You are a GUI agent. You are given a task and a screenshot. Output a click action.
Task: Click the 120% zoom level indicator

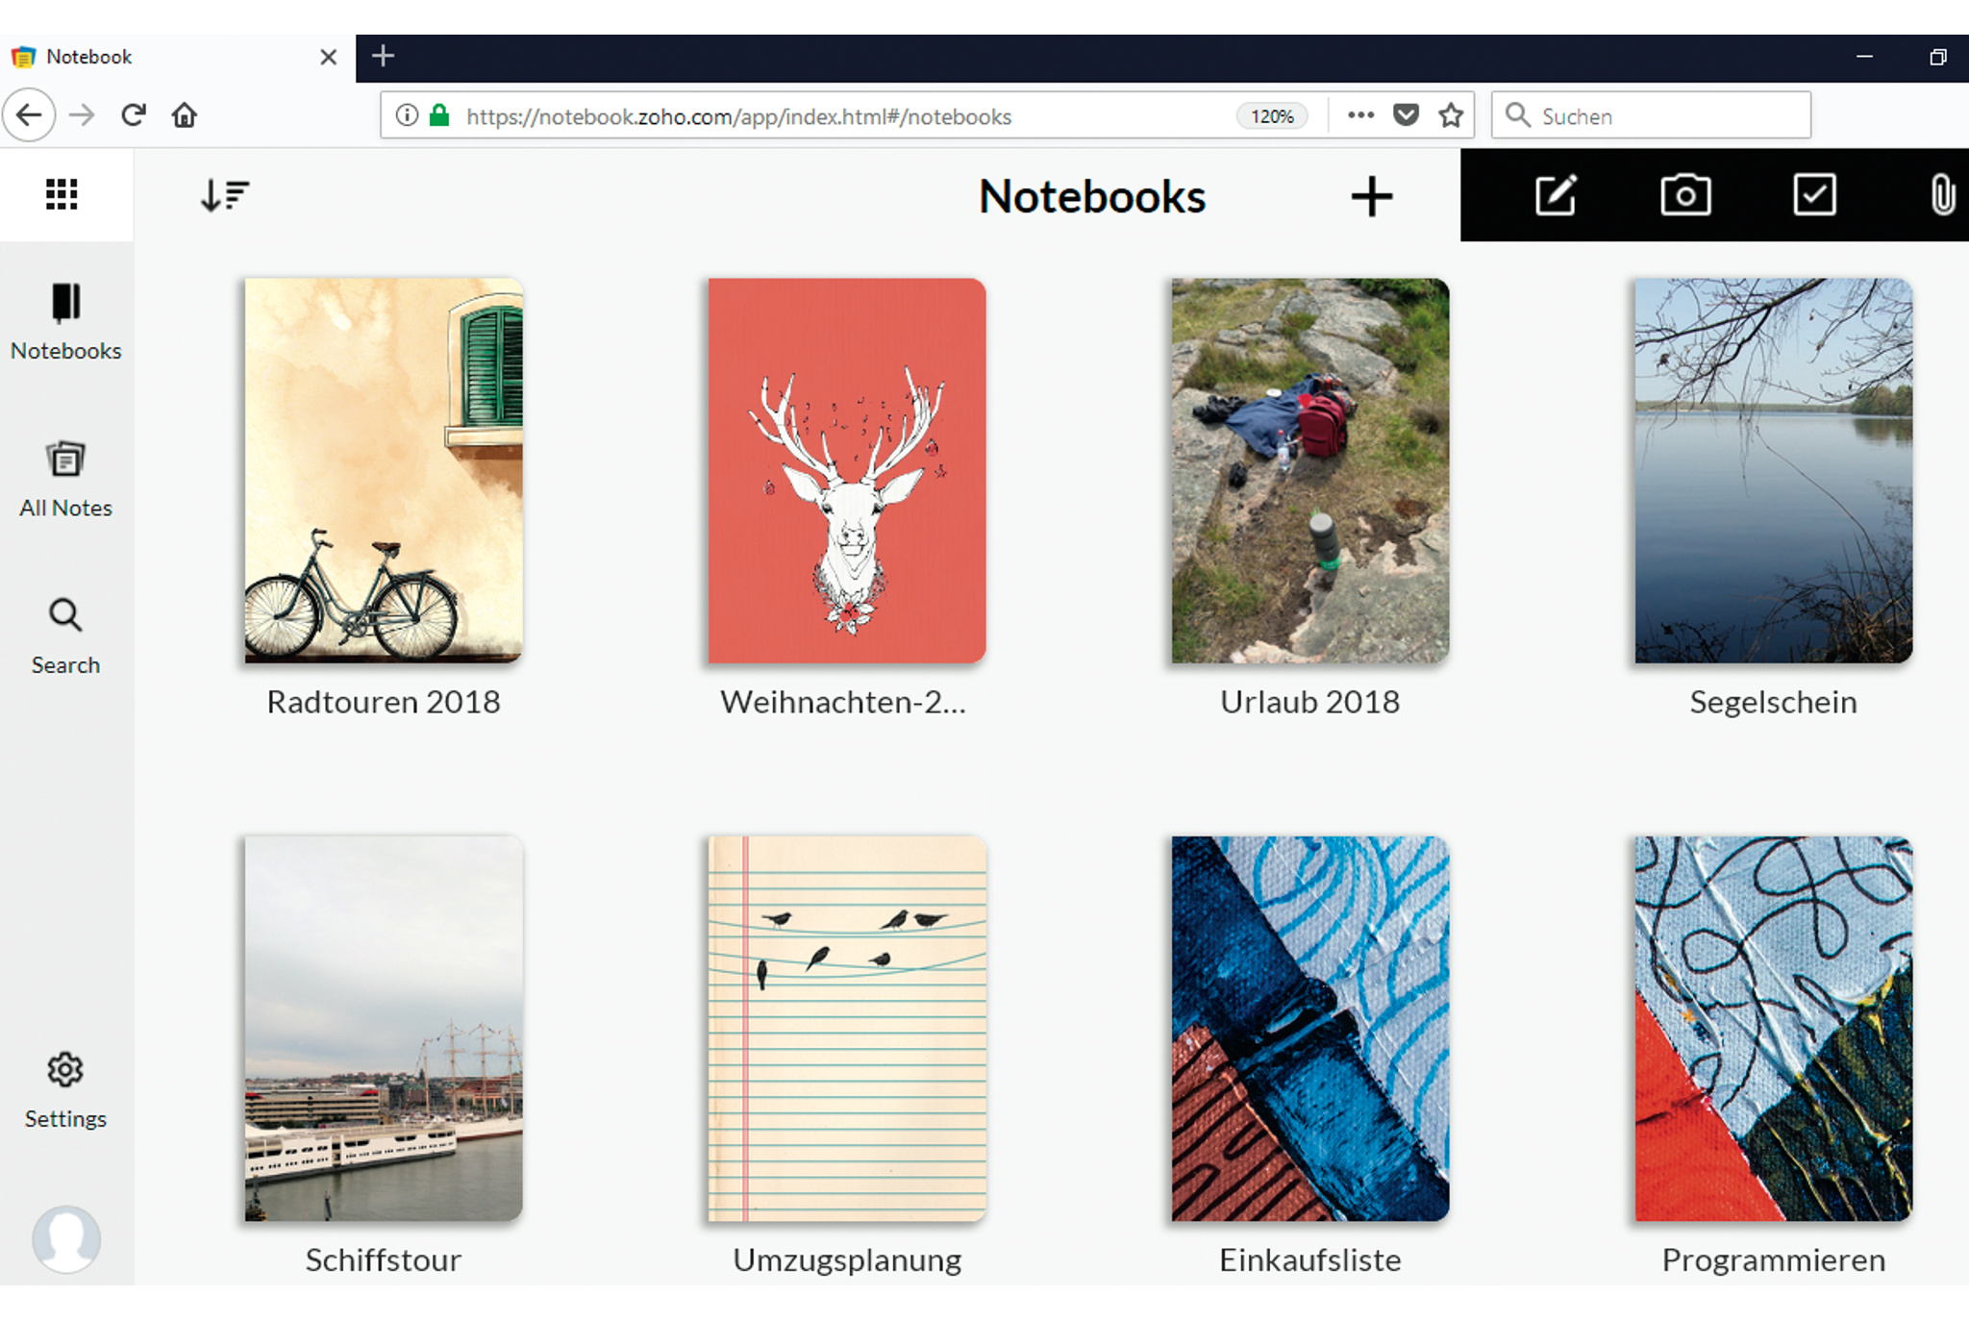[1271, 116]
